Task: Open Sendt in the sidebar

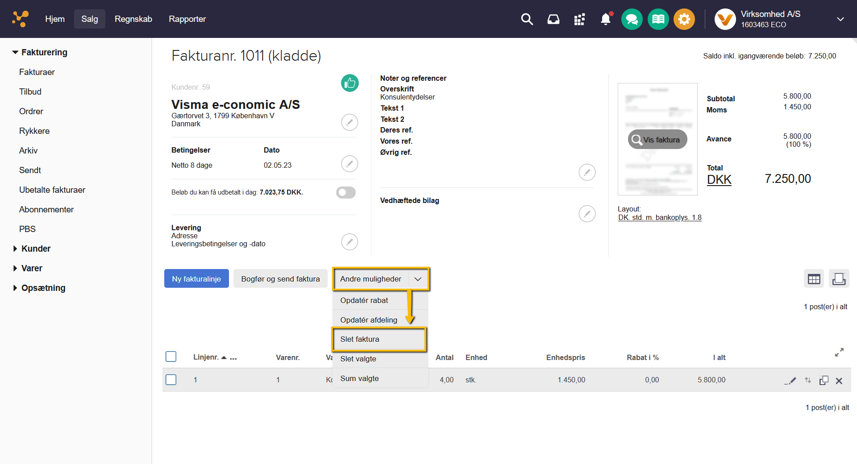Action: pyautogui.click(x=30, y=170)
